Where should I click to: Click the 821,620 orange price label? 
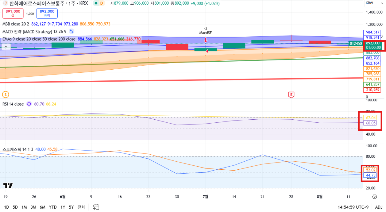coord(372,69)
